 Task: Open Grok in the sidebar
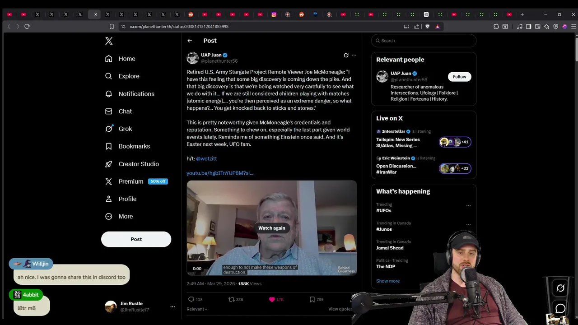click(118, 129)
